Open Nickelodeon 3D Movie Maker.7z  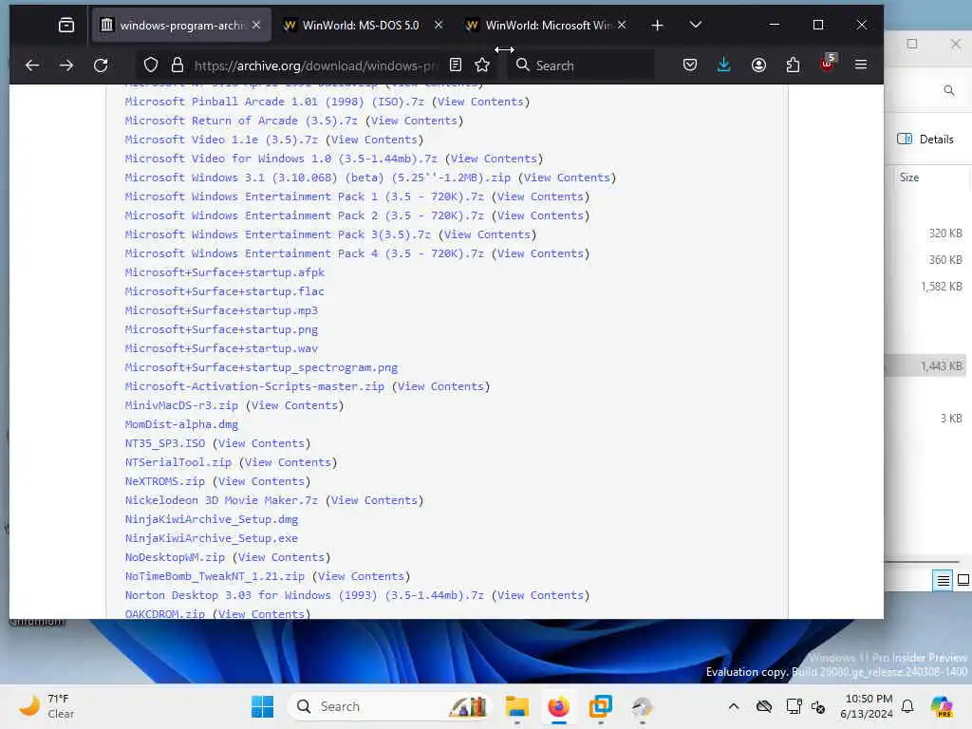[x=221, y=500]
